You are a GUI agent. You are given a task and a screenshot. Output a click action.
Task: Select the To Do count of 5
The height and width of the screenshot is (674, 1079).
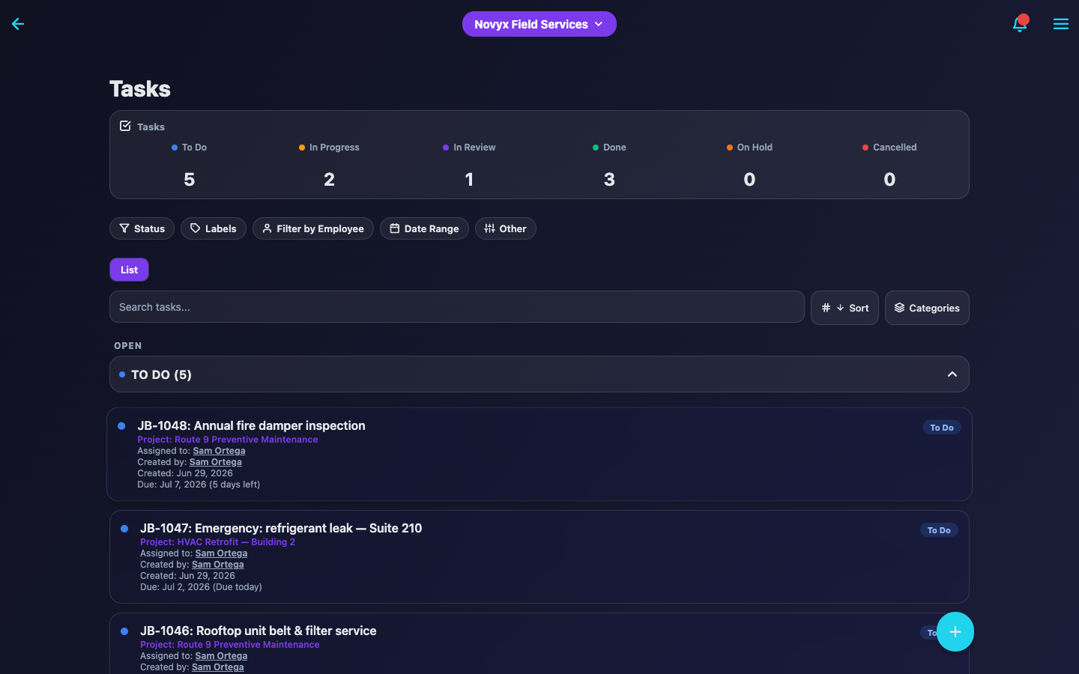[189, 180]
